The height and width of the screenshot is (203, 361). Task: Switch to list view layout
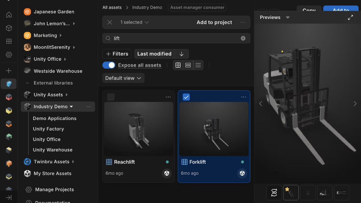coord(198,65)
